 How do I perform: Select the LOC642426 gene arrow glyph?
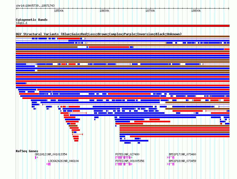pos(48,164)
